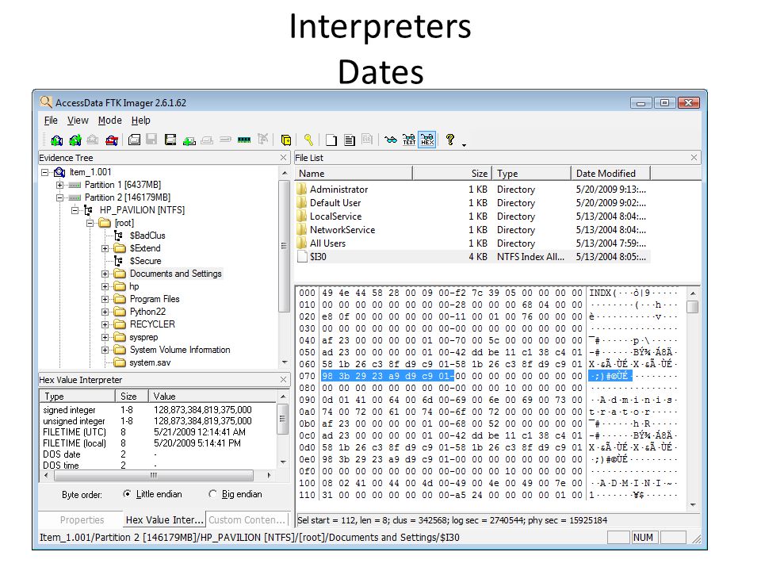Click the greyed Remove Evidence Item icon
Screen dimensions: 761x571
[x=93, y=140]
